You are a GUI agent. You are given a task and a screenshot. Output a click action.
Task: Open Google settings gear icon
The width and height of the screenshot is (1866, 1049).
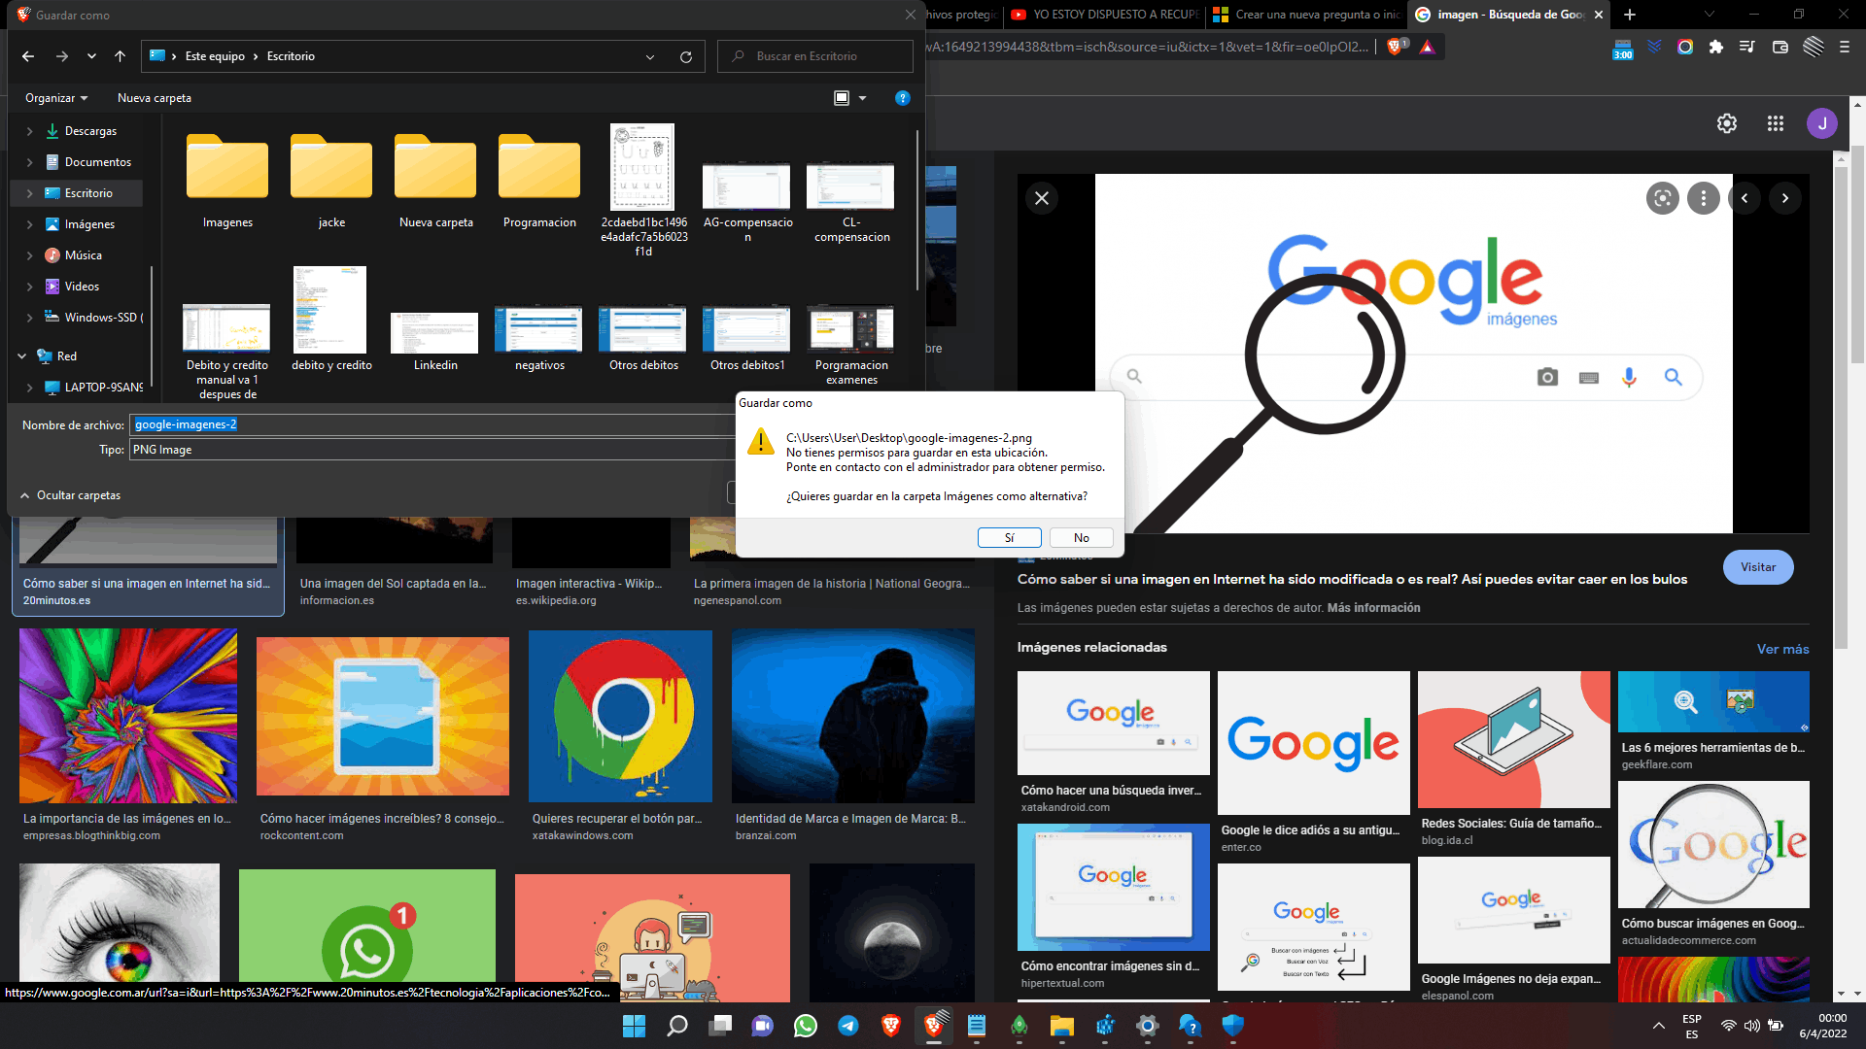tap(1726, 123)
